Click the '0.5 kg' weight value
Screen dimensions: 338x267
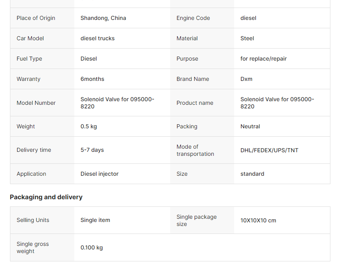pos(89,126)
